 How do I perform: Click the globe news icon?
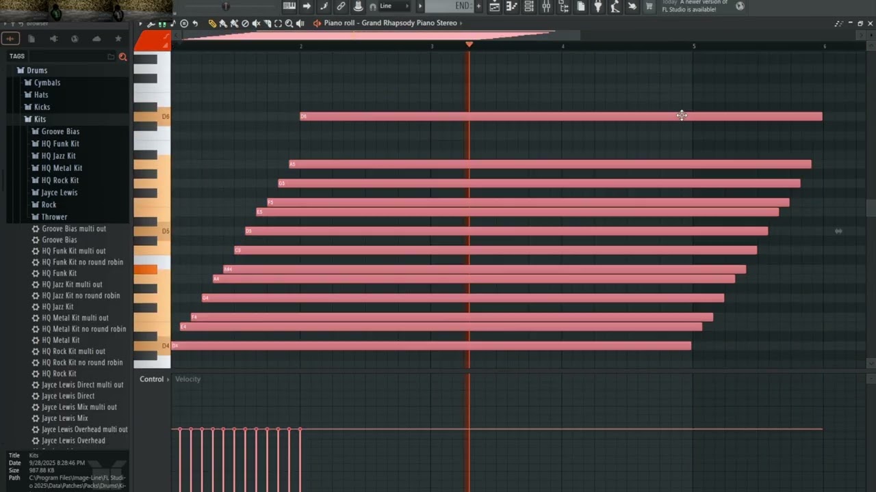740,6
